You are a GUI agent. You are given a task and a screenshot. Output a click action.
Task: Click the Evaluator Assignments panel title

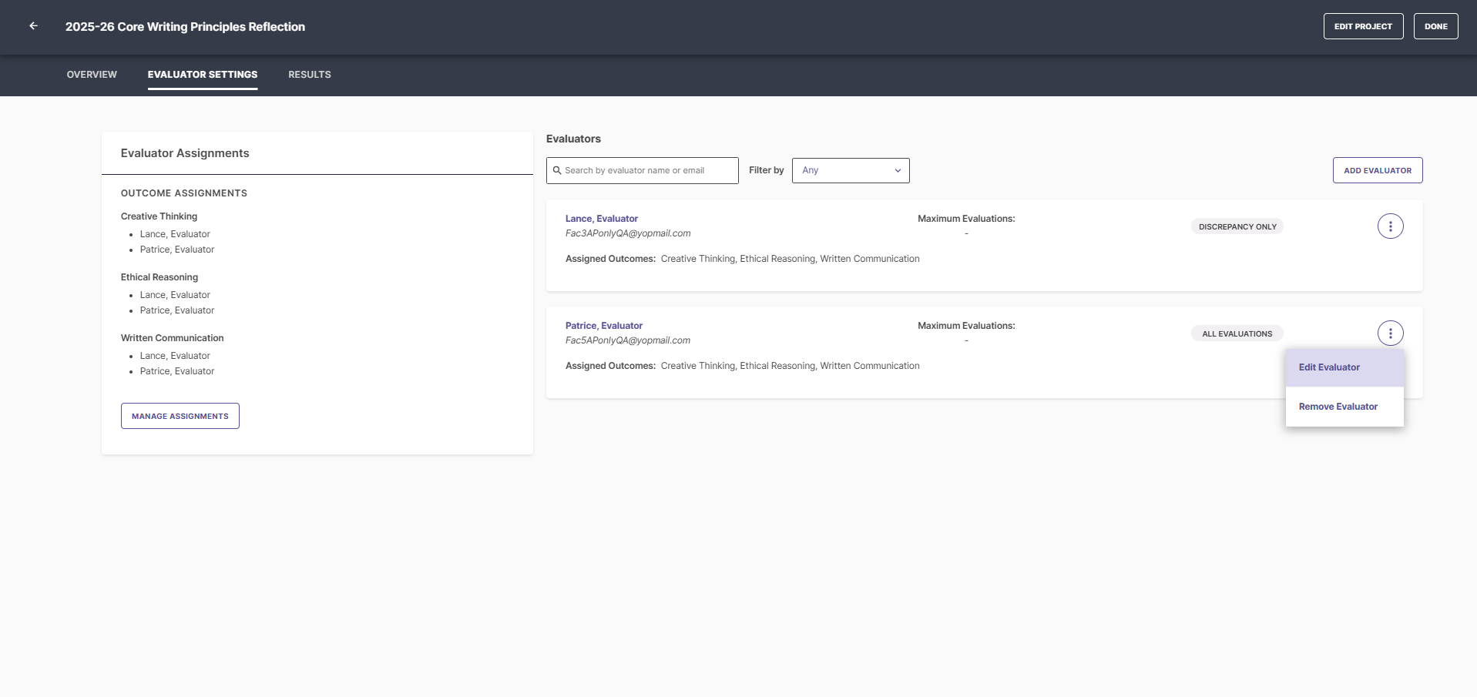click(x=185, y=153)
